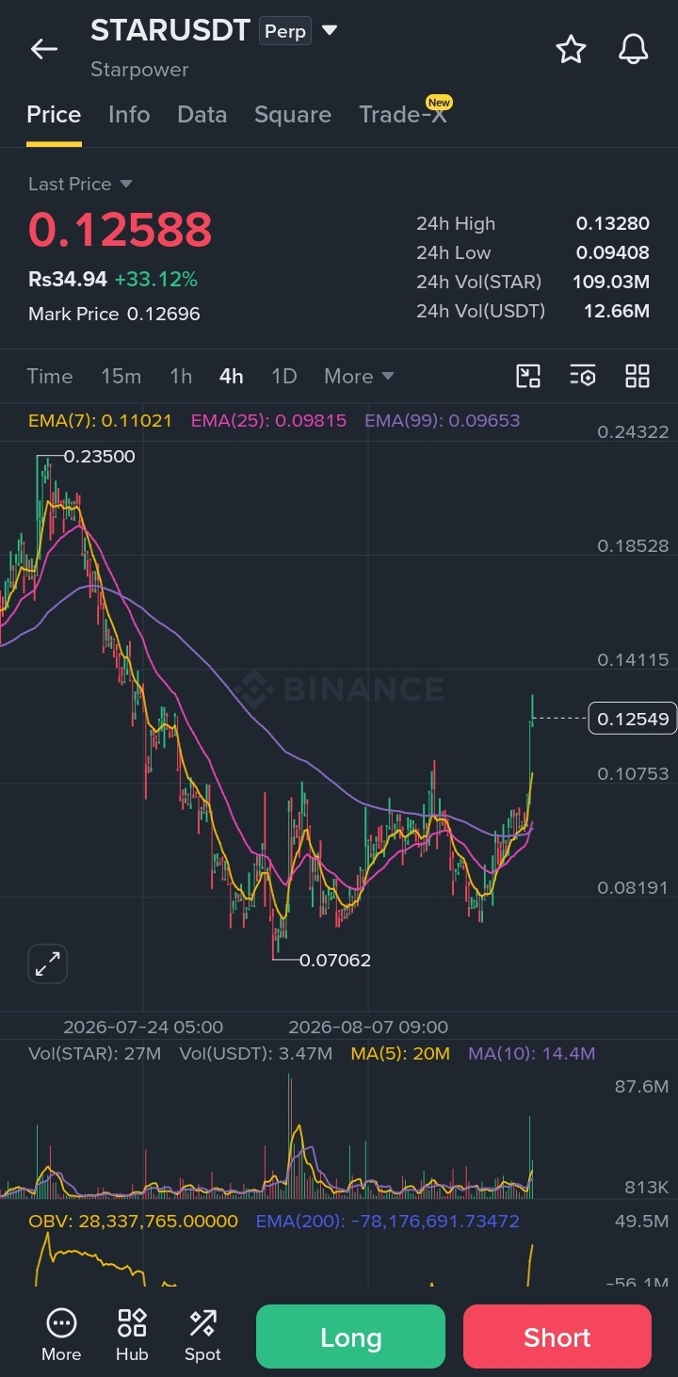The image size is (678, 1377).
Task: Open the chart drawing tools icon
Action: [x=528, y=377]
